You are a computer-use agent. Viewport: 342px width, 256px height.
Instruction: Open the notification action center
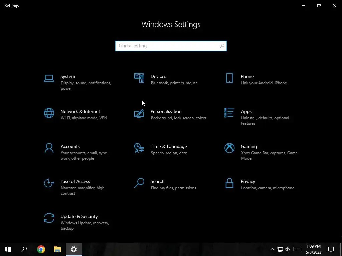coord(331,249)
